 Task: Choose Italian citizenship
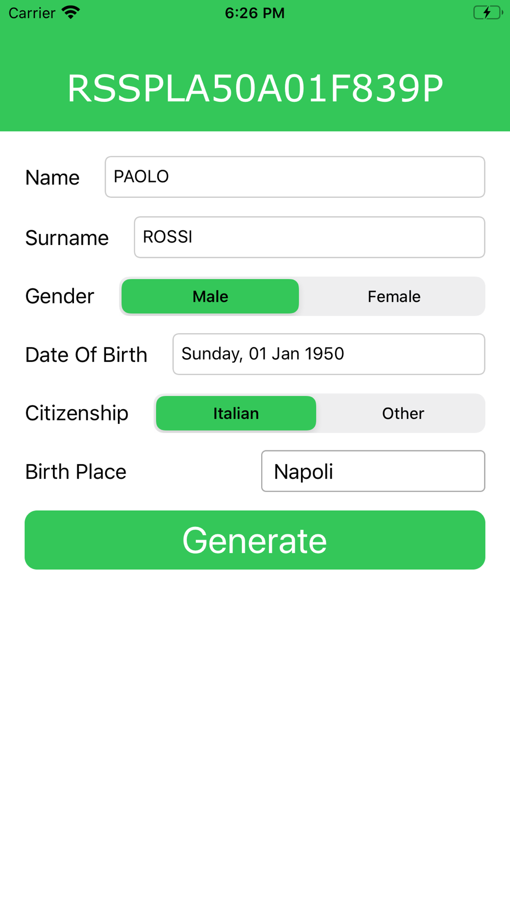(236, 413)
